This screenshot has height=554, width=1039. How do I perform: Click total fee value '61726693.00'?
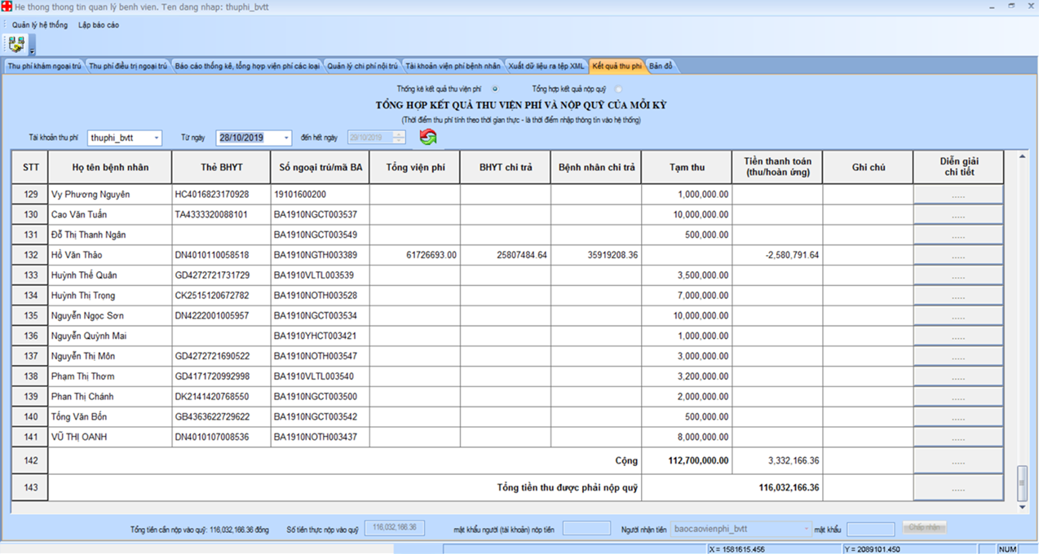(431, 255)
